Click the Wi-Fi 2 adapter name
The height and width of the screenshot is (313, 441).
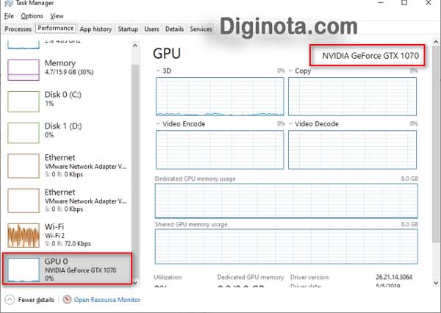[55, 235]
